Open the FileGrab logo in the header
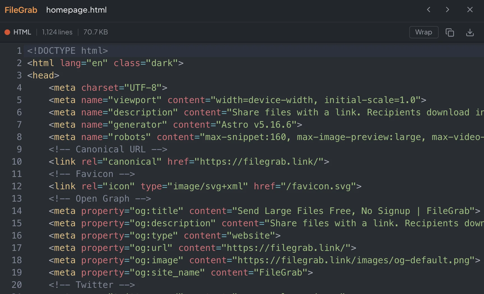 (20, 10)
